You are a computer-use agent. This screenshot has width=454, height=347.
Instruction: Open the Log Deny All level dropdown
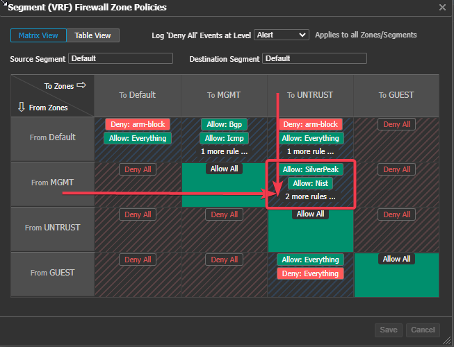click(282, 35)
